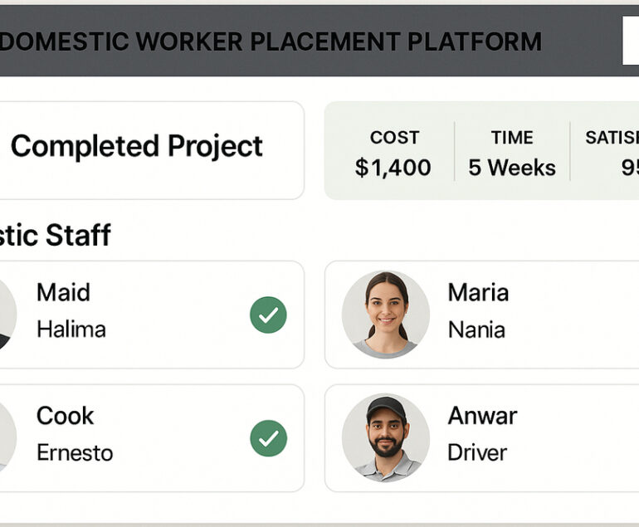Click the Maria name label

tap(478, 292)
